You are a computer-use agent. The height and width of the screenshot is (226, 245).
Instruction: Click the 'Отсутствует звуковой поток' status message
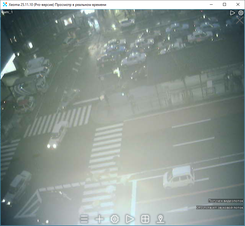pyautogui.click(x=220, y=208)
